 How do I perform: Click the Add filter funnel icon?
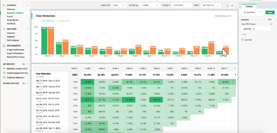click(242, 40)
